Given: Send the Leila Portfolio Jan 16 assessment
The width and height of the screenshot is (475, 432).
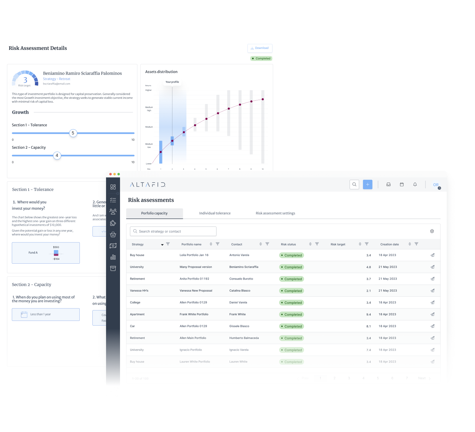Looking at the screenshot, I should pos(432,255).
